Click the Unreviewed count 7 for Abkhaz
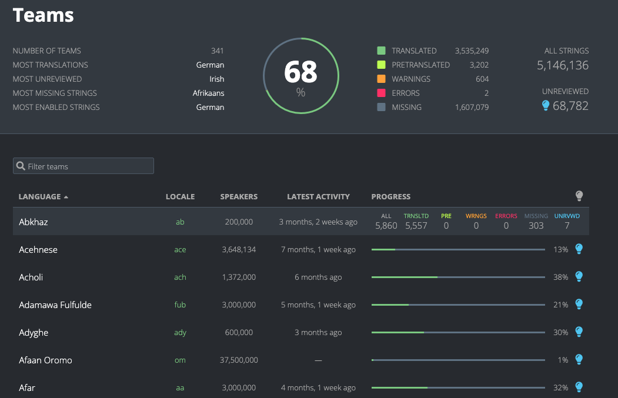The width and height of the screenshot is (618, 398). point(567,226)
